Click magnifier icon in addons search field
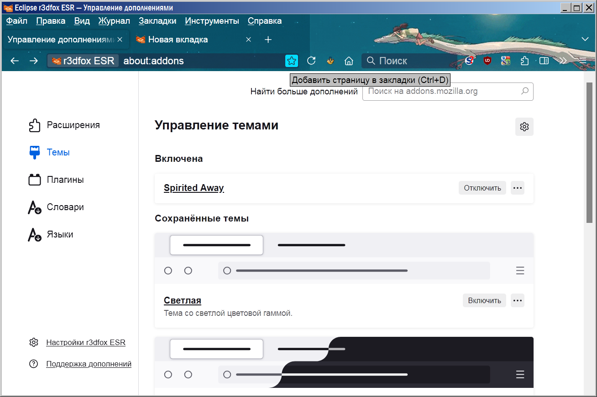Viewport: 597px width, 397px height. [x=525, y=91]
